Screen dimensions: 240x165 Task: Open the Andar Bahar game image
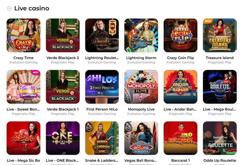pyautogui.click(x=180, y=87)
